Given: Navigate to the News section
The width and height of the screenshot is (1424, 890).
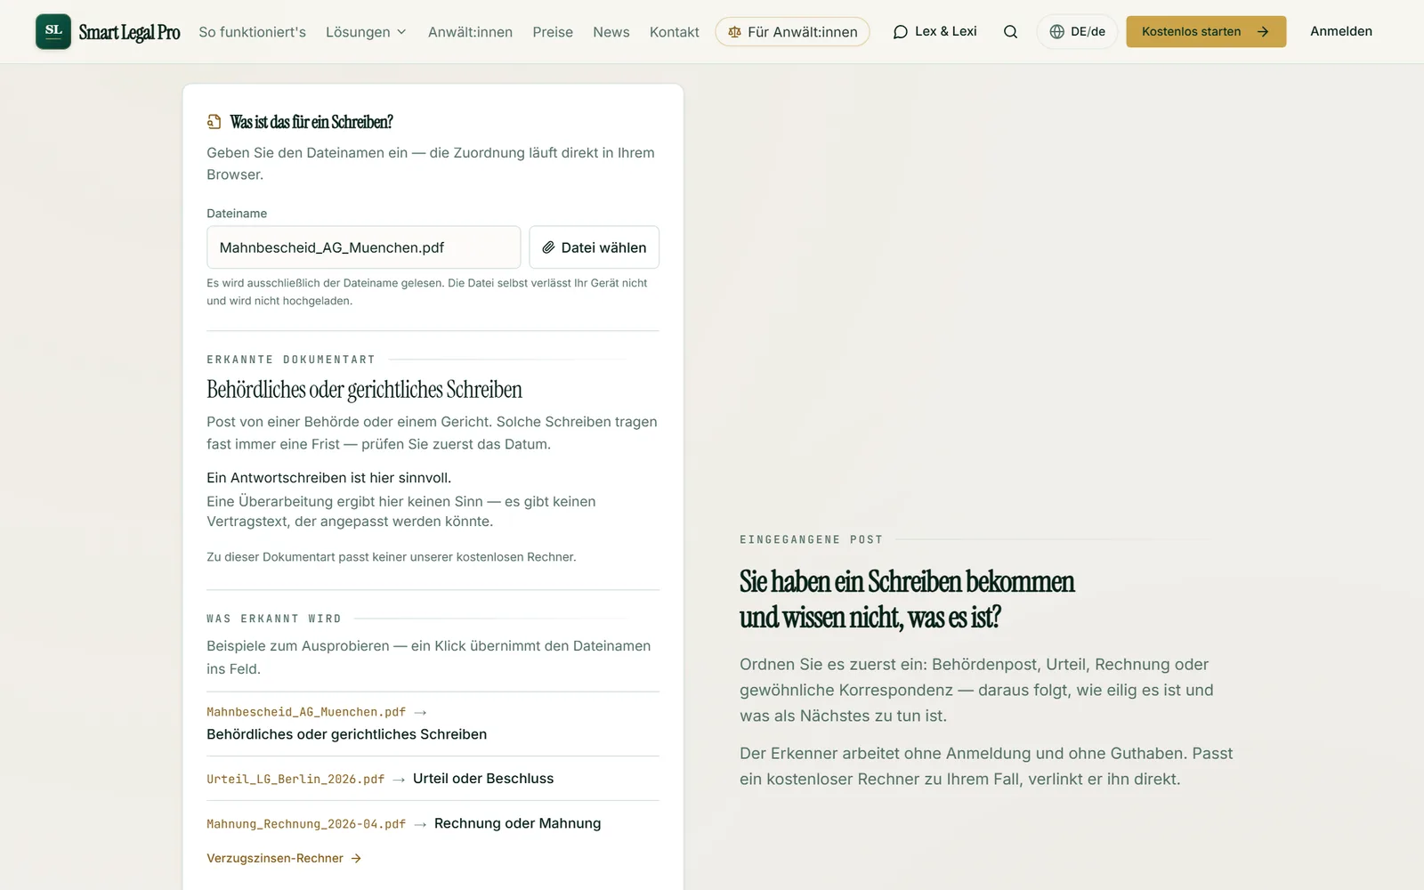Looking at the screenshot, I should (611, 32).
